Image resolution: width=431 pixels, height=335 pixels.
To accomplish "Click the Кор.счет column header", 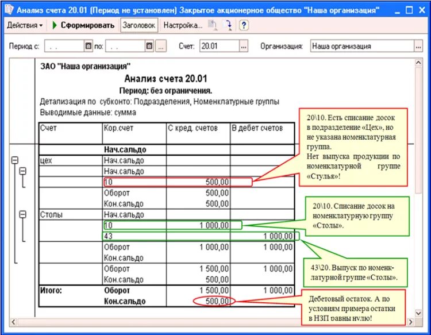I will pyautogui.click(x=134, y=133).
